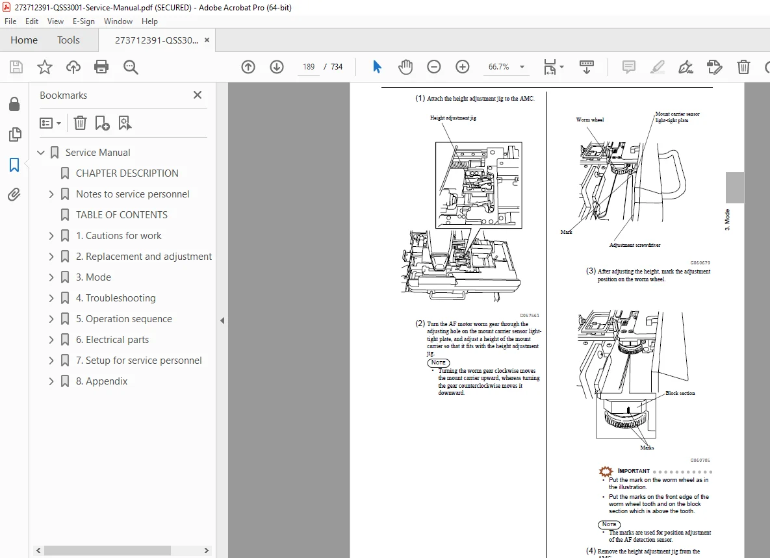Open Attachments paperclip panel
Screen dimensions: 770x558
[14, 195]
